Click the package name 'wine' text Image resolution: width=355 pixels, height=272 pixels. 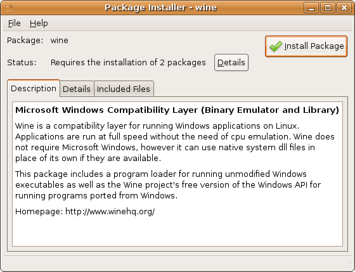(60, 41)
